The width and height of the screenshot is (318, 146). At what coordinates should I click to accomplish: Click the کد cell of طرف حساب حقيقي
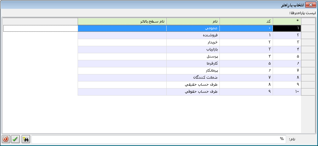[x=246, y=85]
